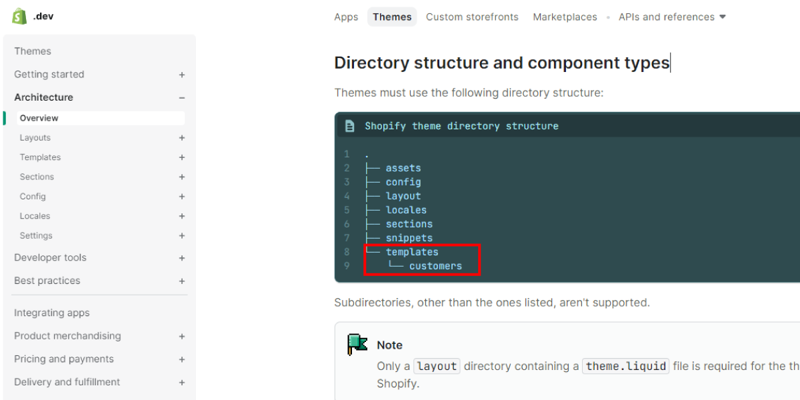This screenshot has width=800, height=400.
Task: Click Locales in Architecture submenu
Action: coord(35,216)
